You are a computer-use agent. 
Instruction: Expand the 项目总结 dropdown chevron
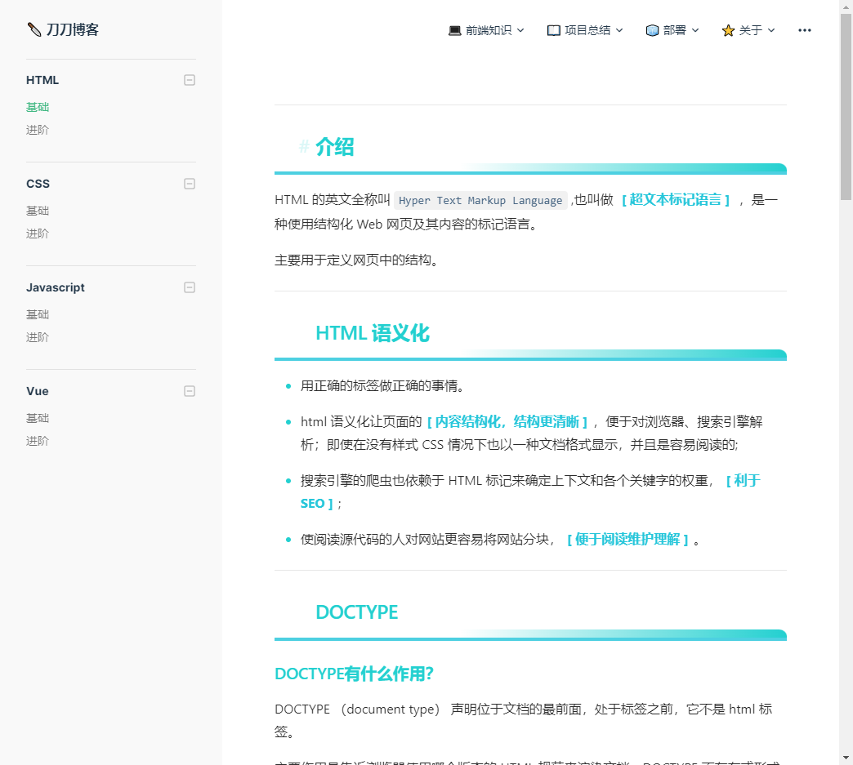(619, 30)
